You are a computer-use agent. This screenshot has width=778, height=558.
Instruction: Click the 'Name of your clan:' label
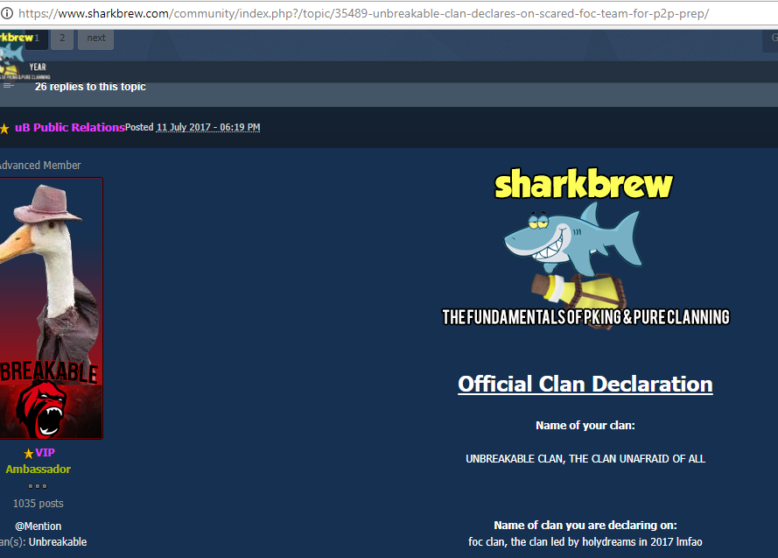click(585, 426)
